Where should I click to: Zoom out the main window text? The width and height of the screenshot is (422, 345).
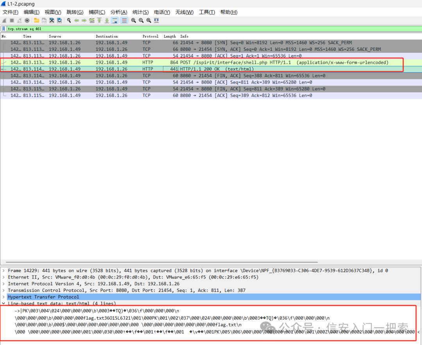[x=141, y=20]
